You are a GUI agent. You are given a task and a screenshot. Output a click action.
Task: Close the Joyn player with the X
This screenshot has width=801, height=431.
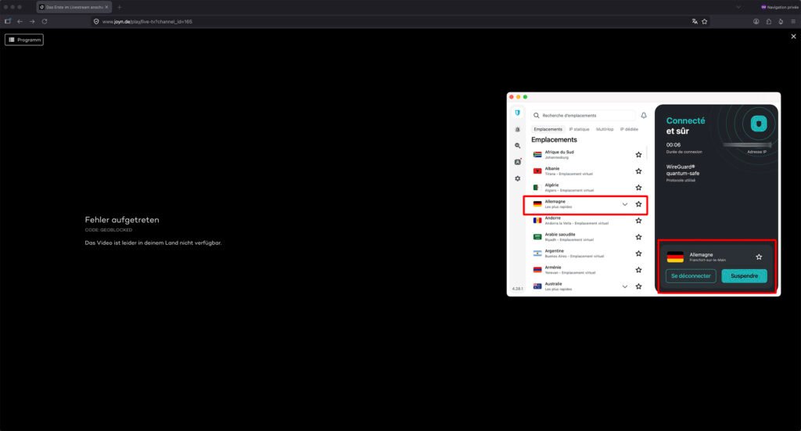(x=793, y=36)
